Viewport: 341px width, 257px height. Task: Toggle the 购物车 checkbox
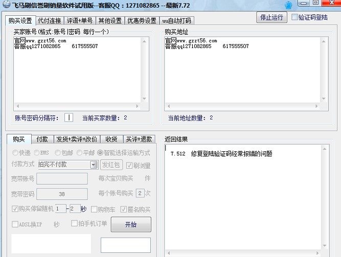94,209
